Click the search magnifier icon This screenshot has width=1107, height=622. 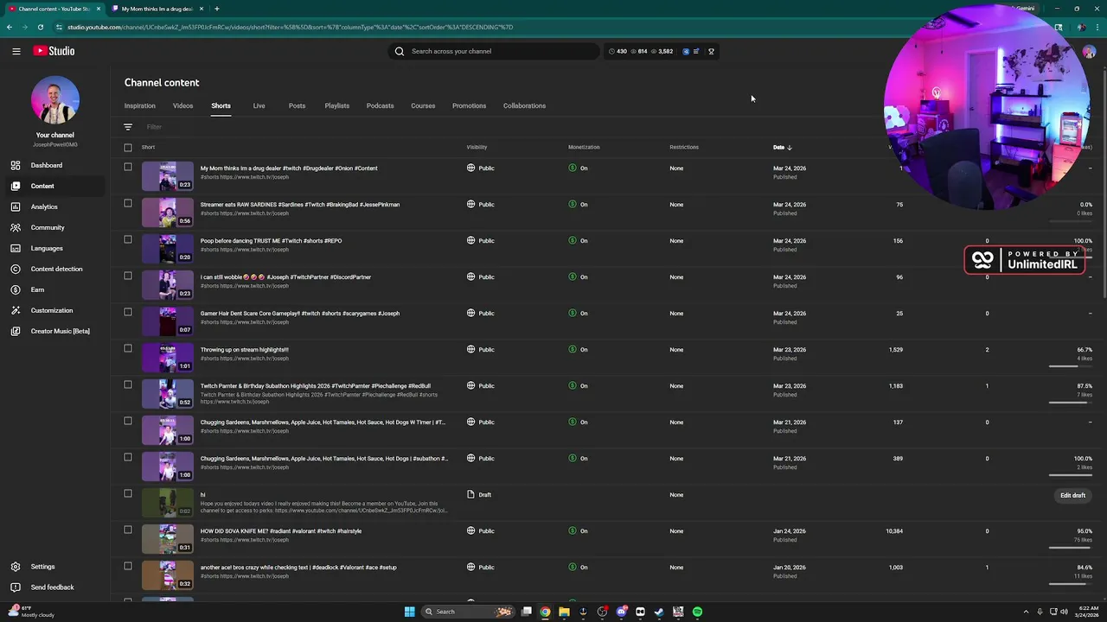(400, 51)
